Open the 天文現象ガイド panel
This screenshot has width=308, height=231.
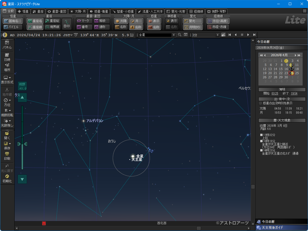pyautogui.click(x=281, y=228)
